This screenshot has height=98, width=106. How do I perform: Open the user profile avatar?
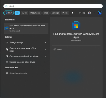click(x=89, y=13)
